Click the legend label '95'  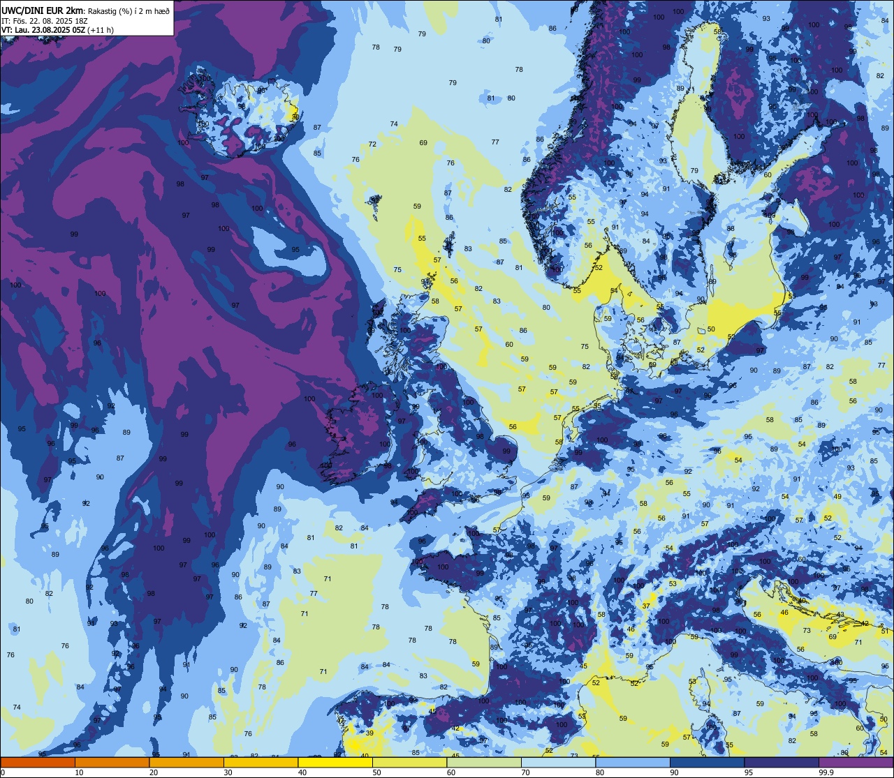click(x=749, y=772)
